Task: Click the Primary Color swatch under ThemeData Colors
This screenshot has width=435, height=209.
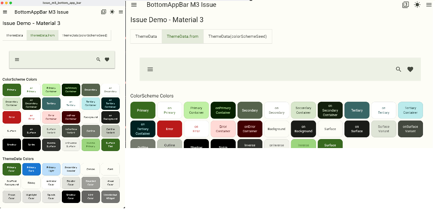Action: 12,169
